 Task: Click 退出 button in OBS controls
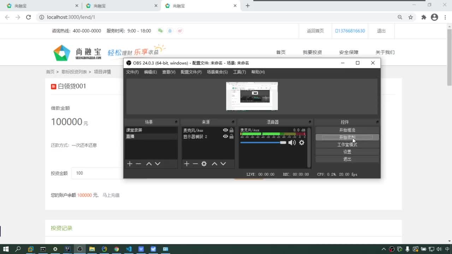[x=347, y=159]
